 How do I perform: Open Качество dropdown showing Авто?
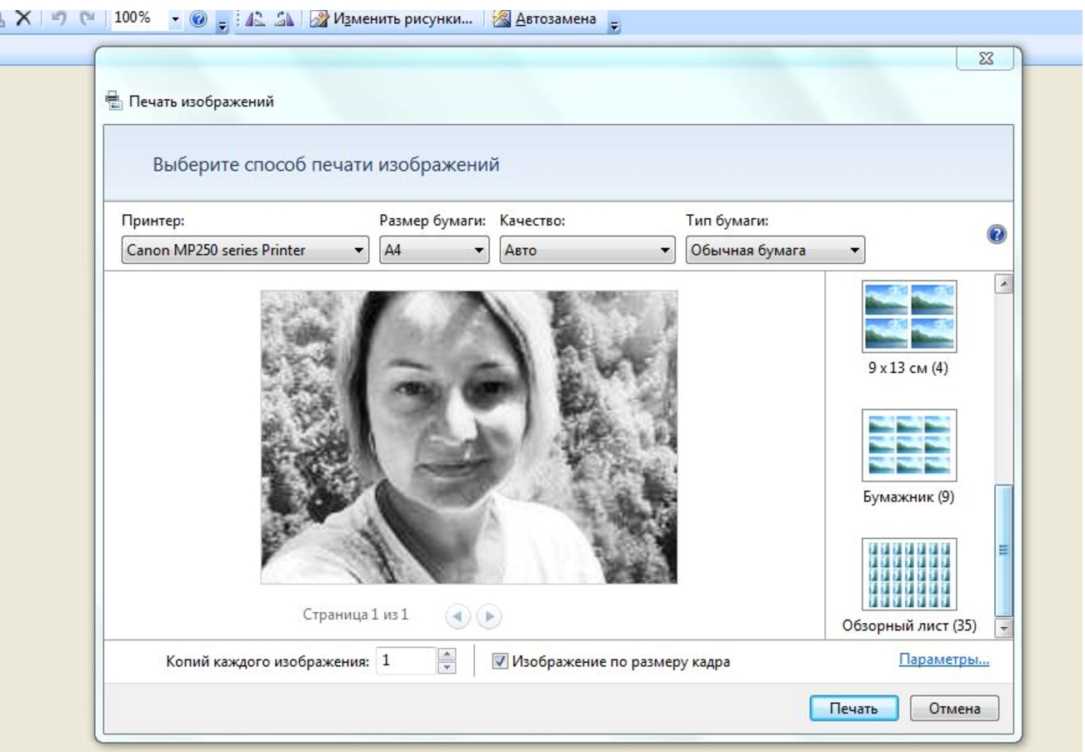587,249
